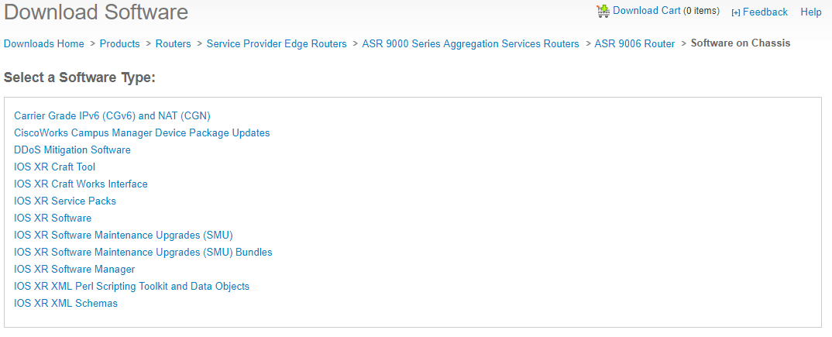Go to Downloads Home breadcrumb
Viewport: 832px width, 337px height.
pos(44,44)
